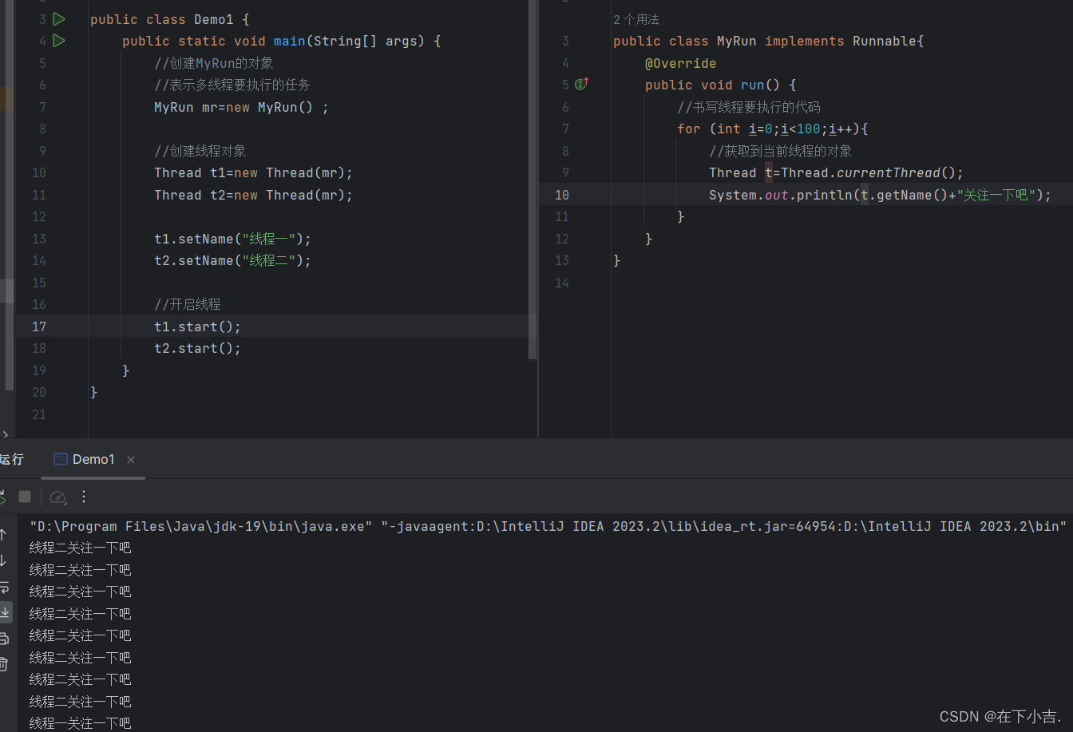Click the comment '//表示多线程要执行的任务'
This screenshot has height=732, width=1073.
pyautogui.click(x=232, y=85)
